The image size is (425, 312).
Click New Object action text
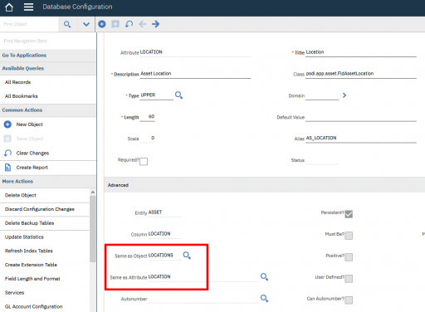tap(29, 124)
